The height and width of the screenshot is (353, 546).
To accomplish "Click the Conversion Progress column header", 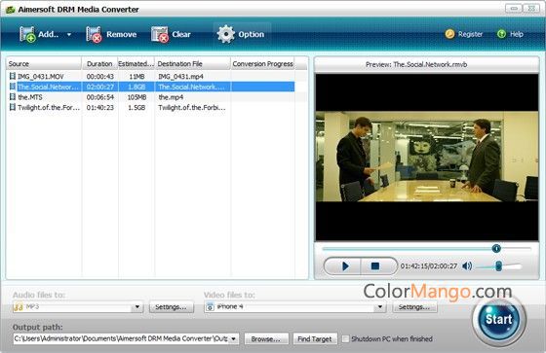I will pyautogui.click(x=262, y=64).
